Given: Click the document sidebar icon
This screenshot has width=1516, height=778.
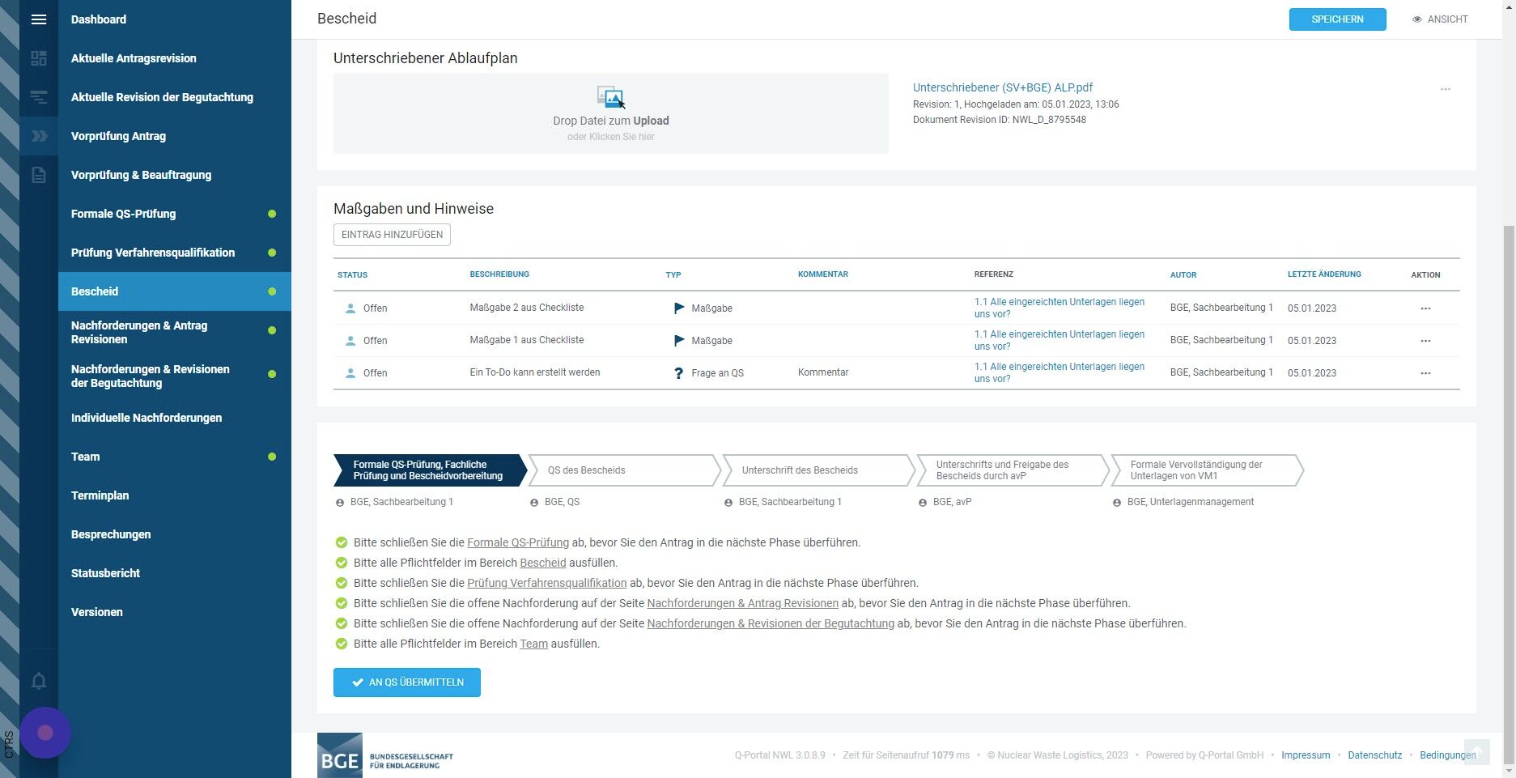Looking at the screenshot, I should click(39, 175).
